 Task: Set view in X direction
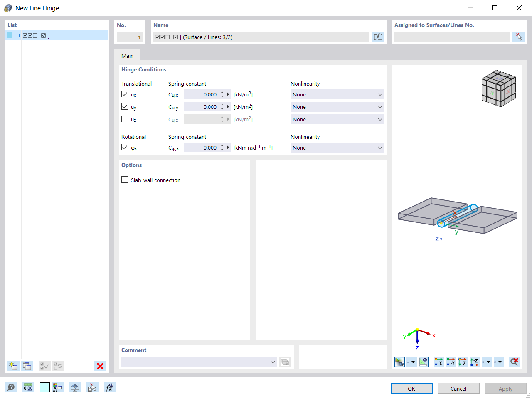point(439,362)
